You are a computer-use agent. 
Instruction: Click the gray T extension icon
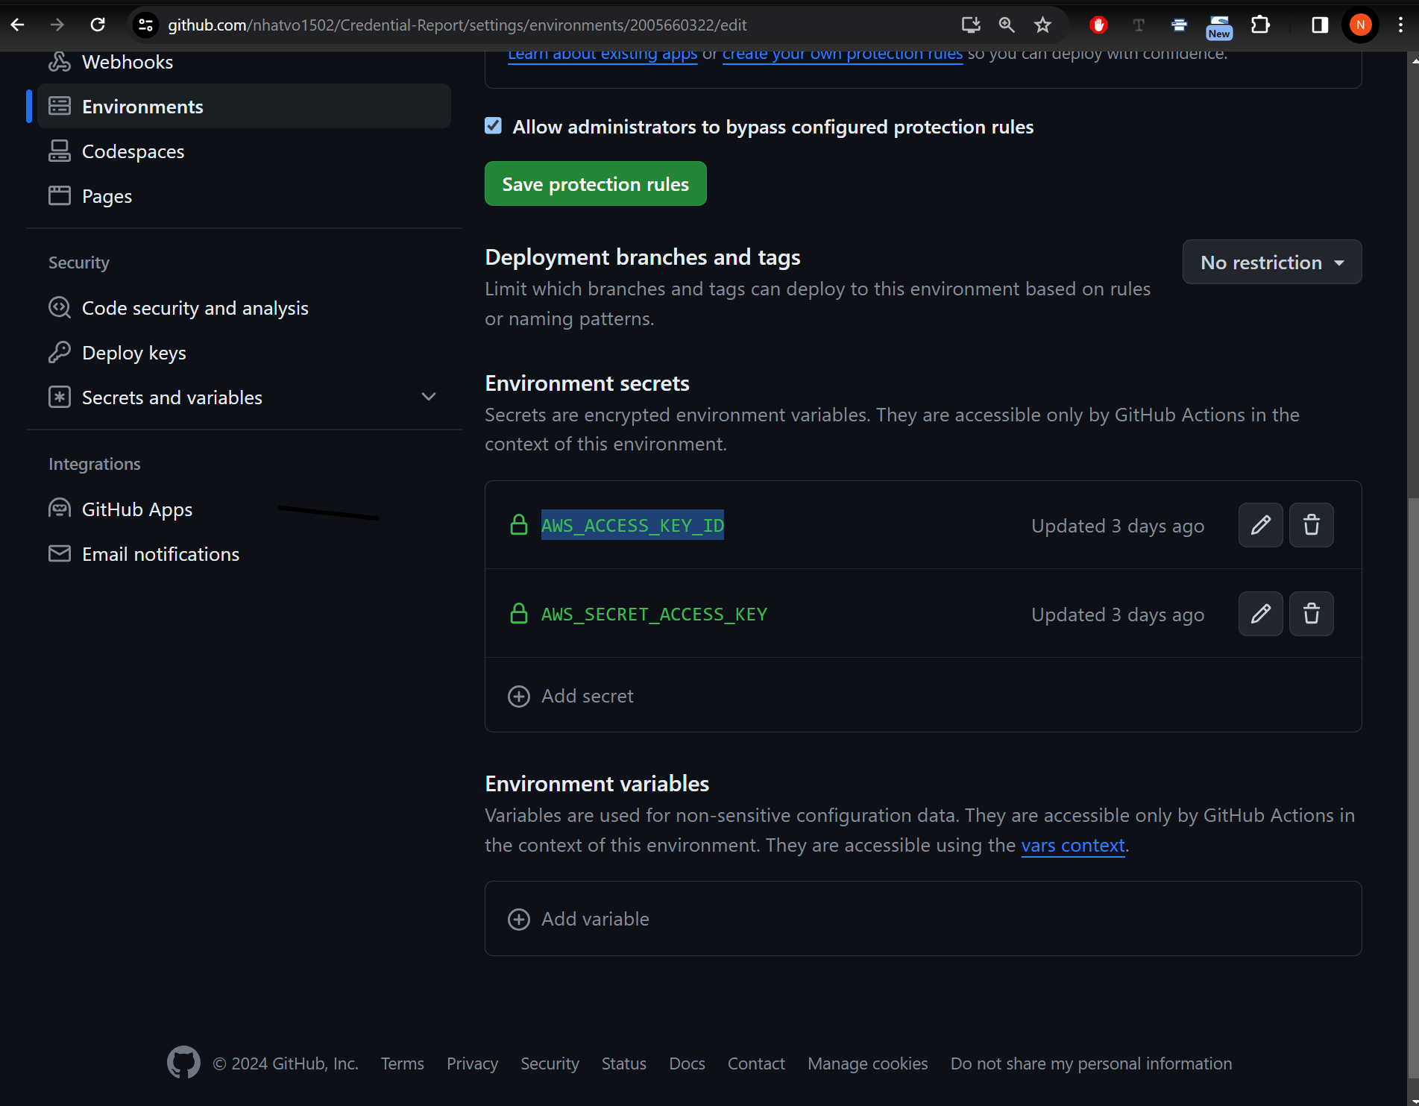(1139, 25)
